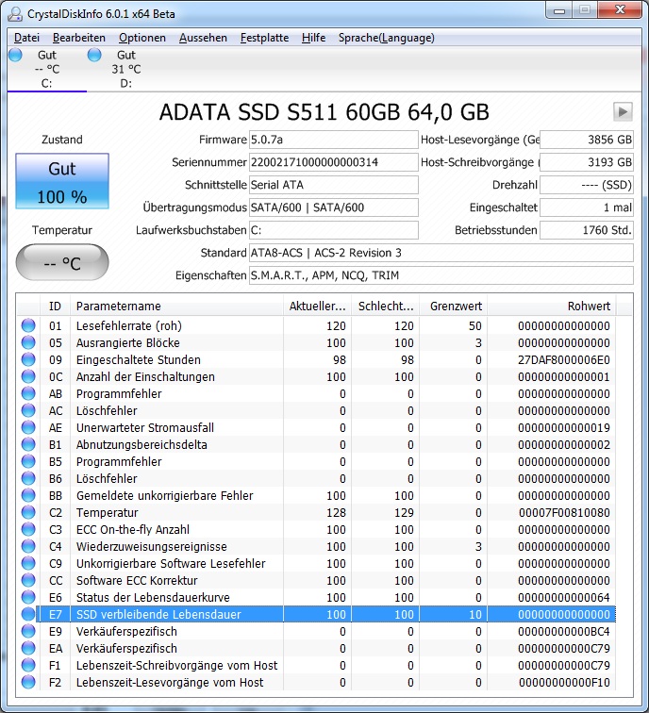Click the Schnittstelle field Serial ATA
The height and width of the screenshot is (713, 649).
tap(333, 185)
